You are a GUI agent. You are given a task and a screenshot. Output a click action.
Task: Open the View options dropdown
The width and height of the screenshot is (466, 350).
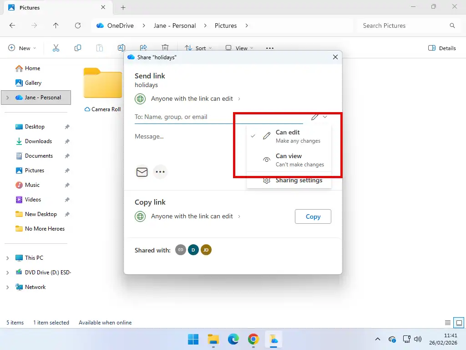pos(240,48)
